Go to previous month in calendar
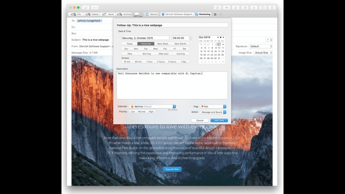The width and height of the screenshot is (345, 194). point(218,37)
